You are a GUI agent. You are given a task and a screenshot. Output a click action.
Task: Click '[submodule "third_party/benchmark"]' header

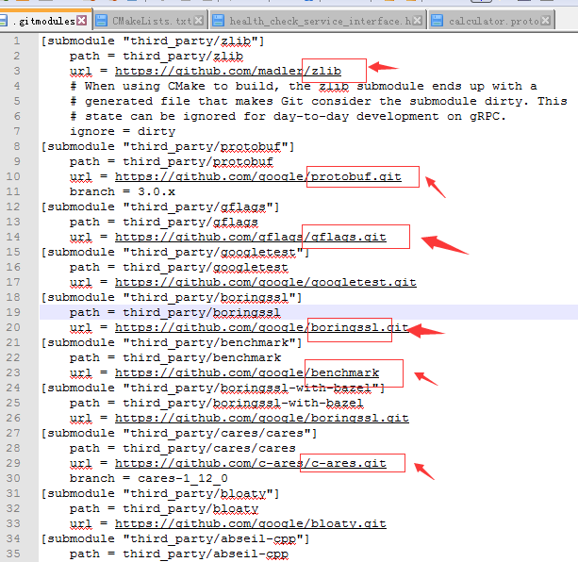172,342
